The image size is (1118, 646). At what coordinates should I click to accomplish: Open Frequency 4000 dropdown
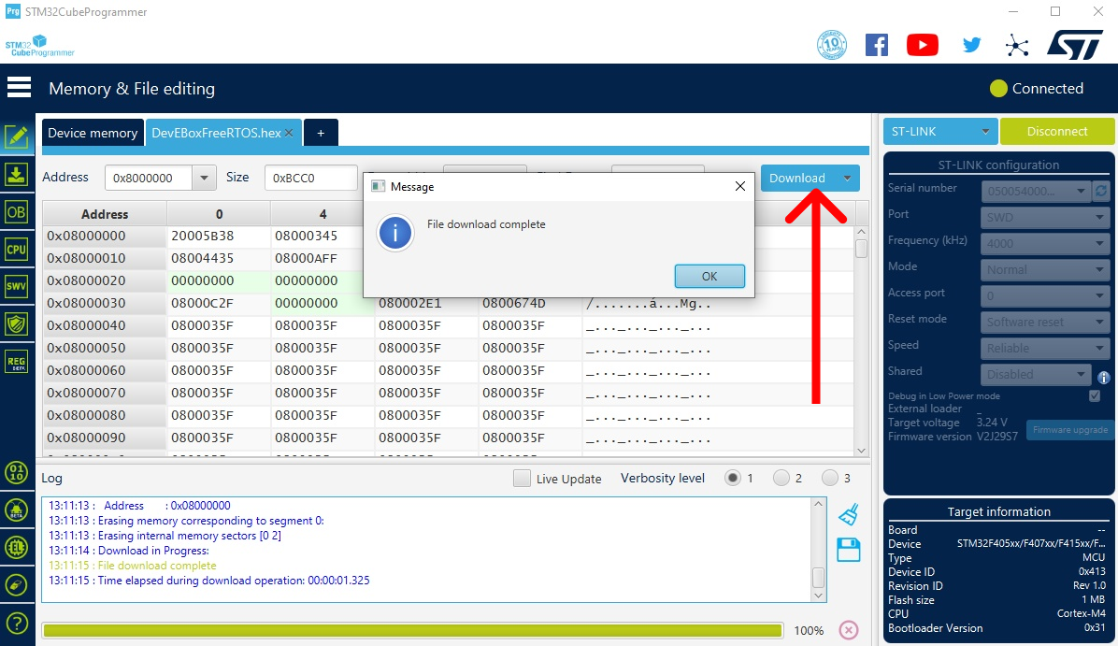point(1045,244)
